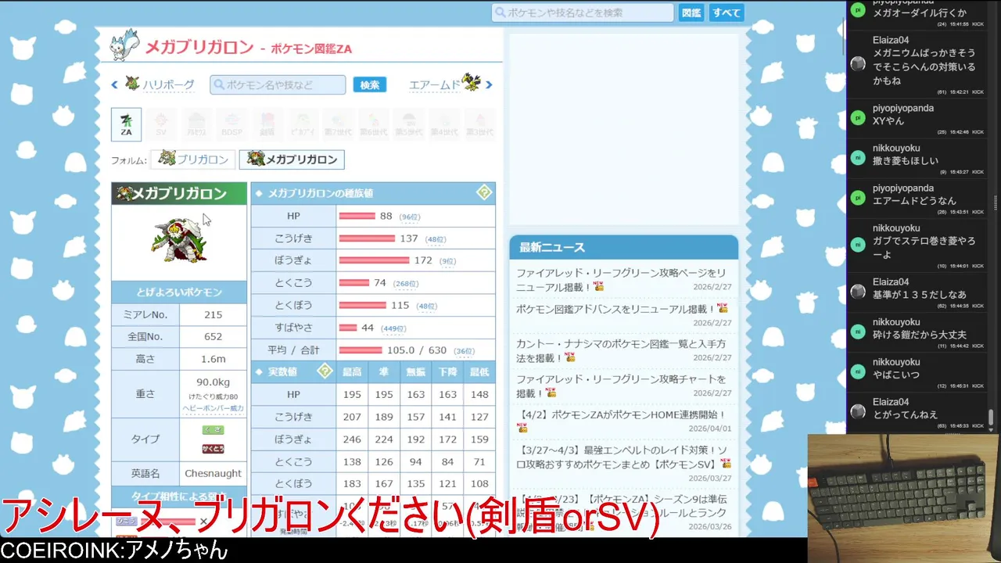The width and height of the screenshot is (1001, 563).
Task: Click the magnifier icon in top search bar
Action: [500, 13]
